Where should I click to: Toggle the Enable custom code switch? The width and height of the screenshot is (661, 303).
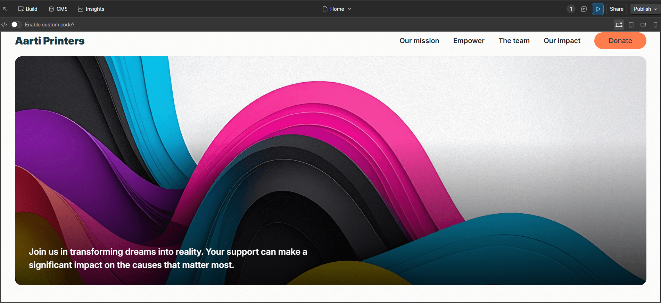(x=16, y=25)
